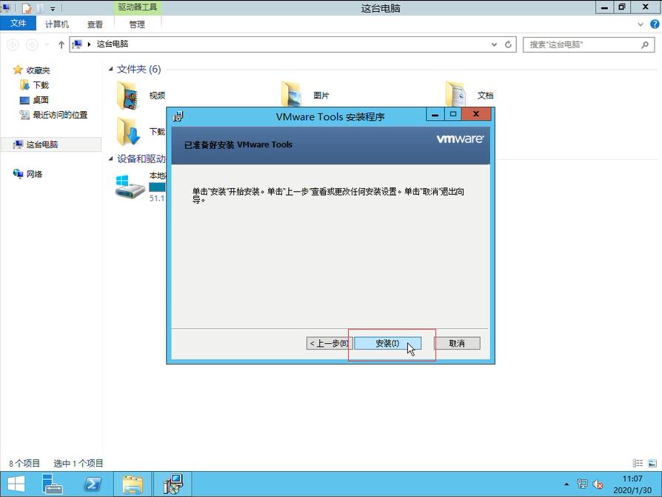Open Windows PowerShell from the taskbar
The height and width of the screenshot is (497, 662).
pyautogui.click(x=92, y=484)
